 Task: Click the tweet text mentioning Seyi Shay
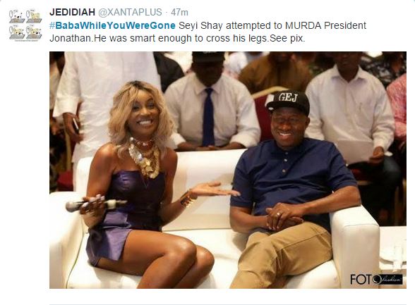[207, 32]
